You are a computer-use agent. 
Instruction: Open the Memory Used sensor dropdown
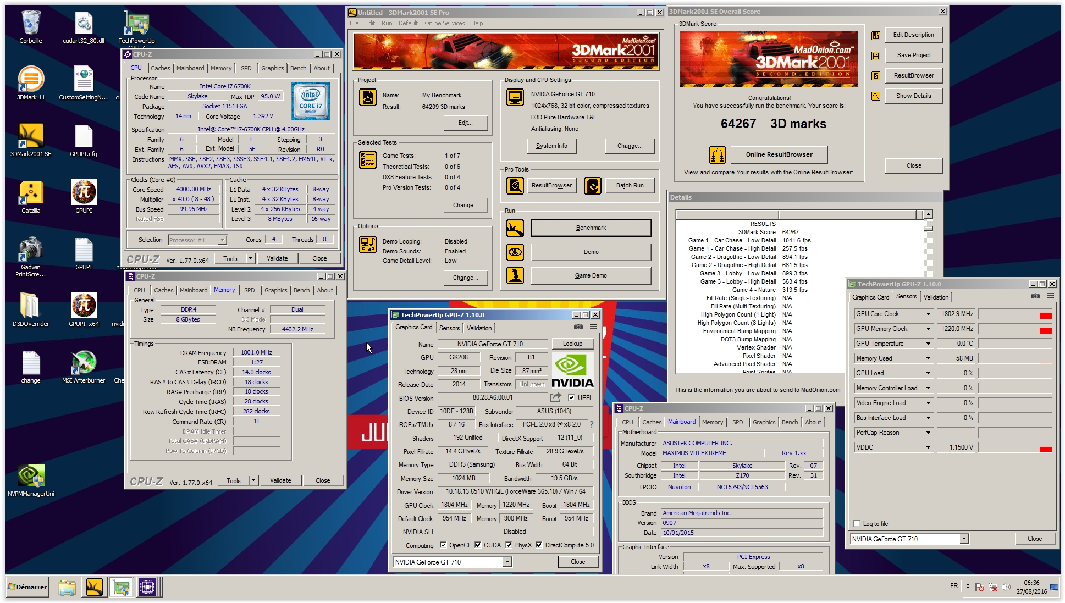pos(928,358)
